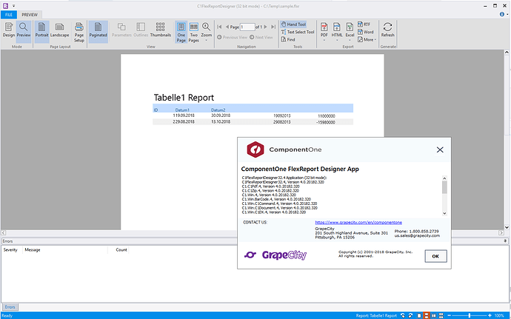This screenshot has height=319, width=511.
Task: Click the Severity column header
Action: pos(10,250)
